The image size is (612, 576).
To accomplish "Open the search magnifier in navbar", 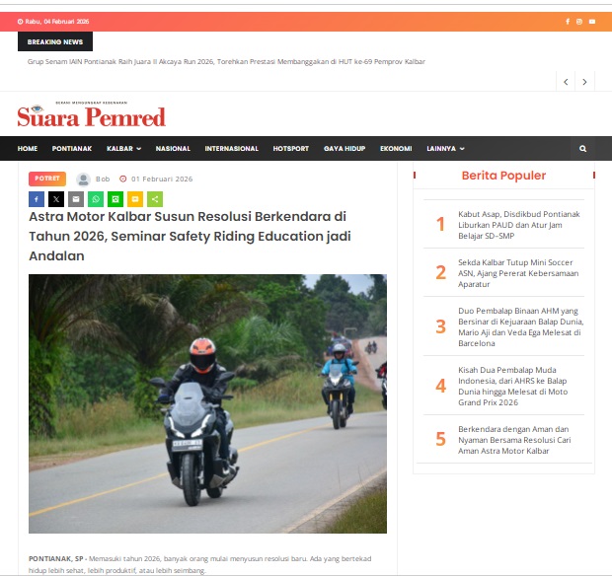I will pos(582,149).
